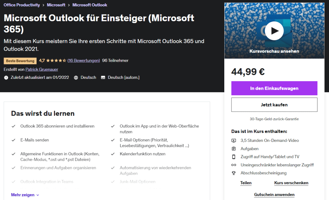Image resolution: width=329 pixels, height=200 pixels.
Task: Add course to cart with purple button
Action: click(274, 88)
